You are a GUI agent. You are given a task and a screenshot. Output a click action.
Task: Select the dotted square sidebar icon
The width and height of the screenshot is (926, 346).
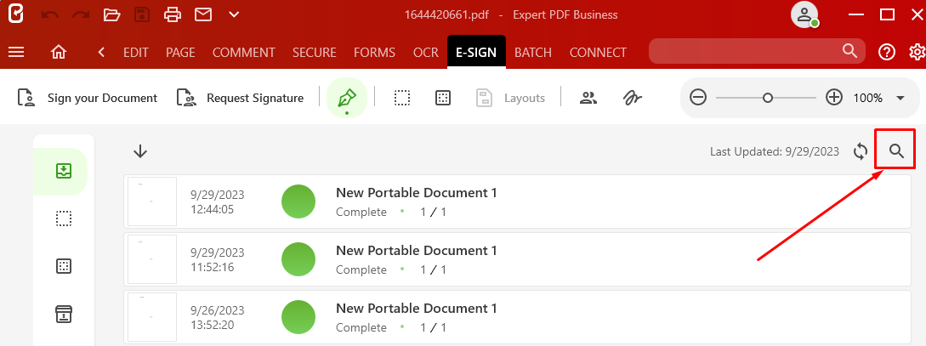(64, 266)
